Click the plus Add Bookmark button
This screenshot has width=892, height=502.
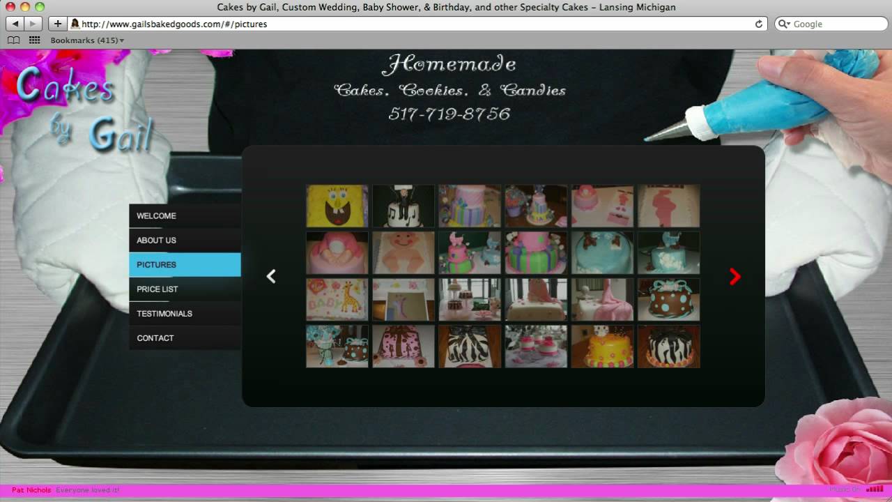[x=57, y=24]
